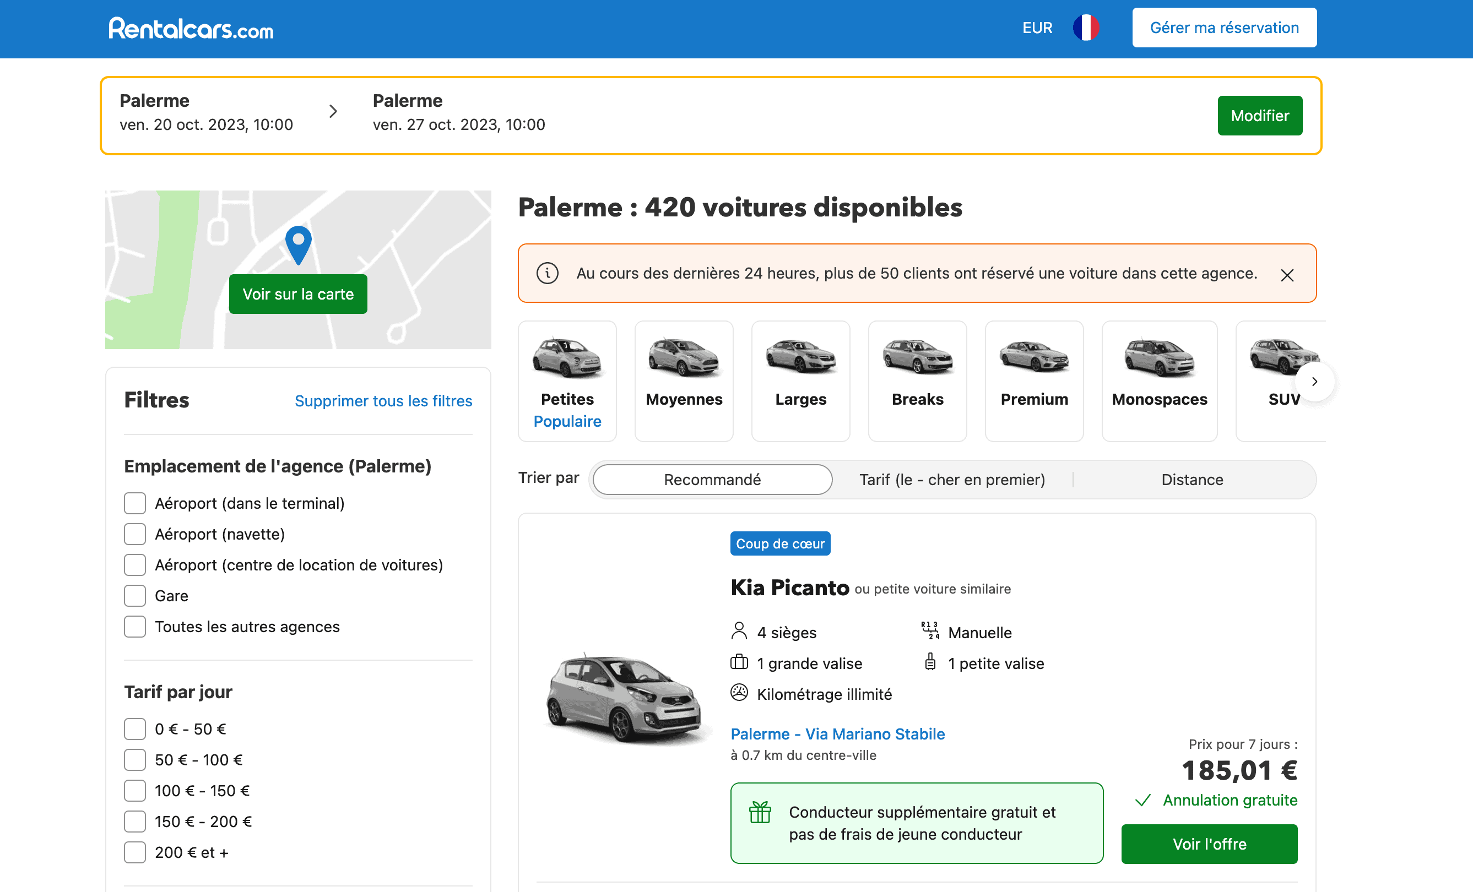Sort by Tarif le moins cher en premier
Screen dimensions: 1473x892
pyautogui.click(x=952, y=479)
